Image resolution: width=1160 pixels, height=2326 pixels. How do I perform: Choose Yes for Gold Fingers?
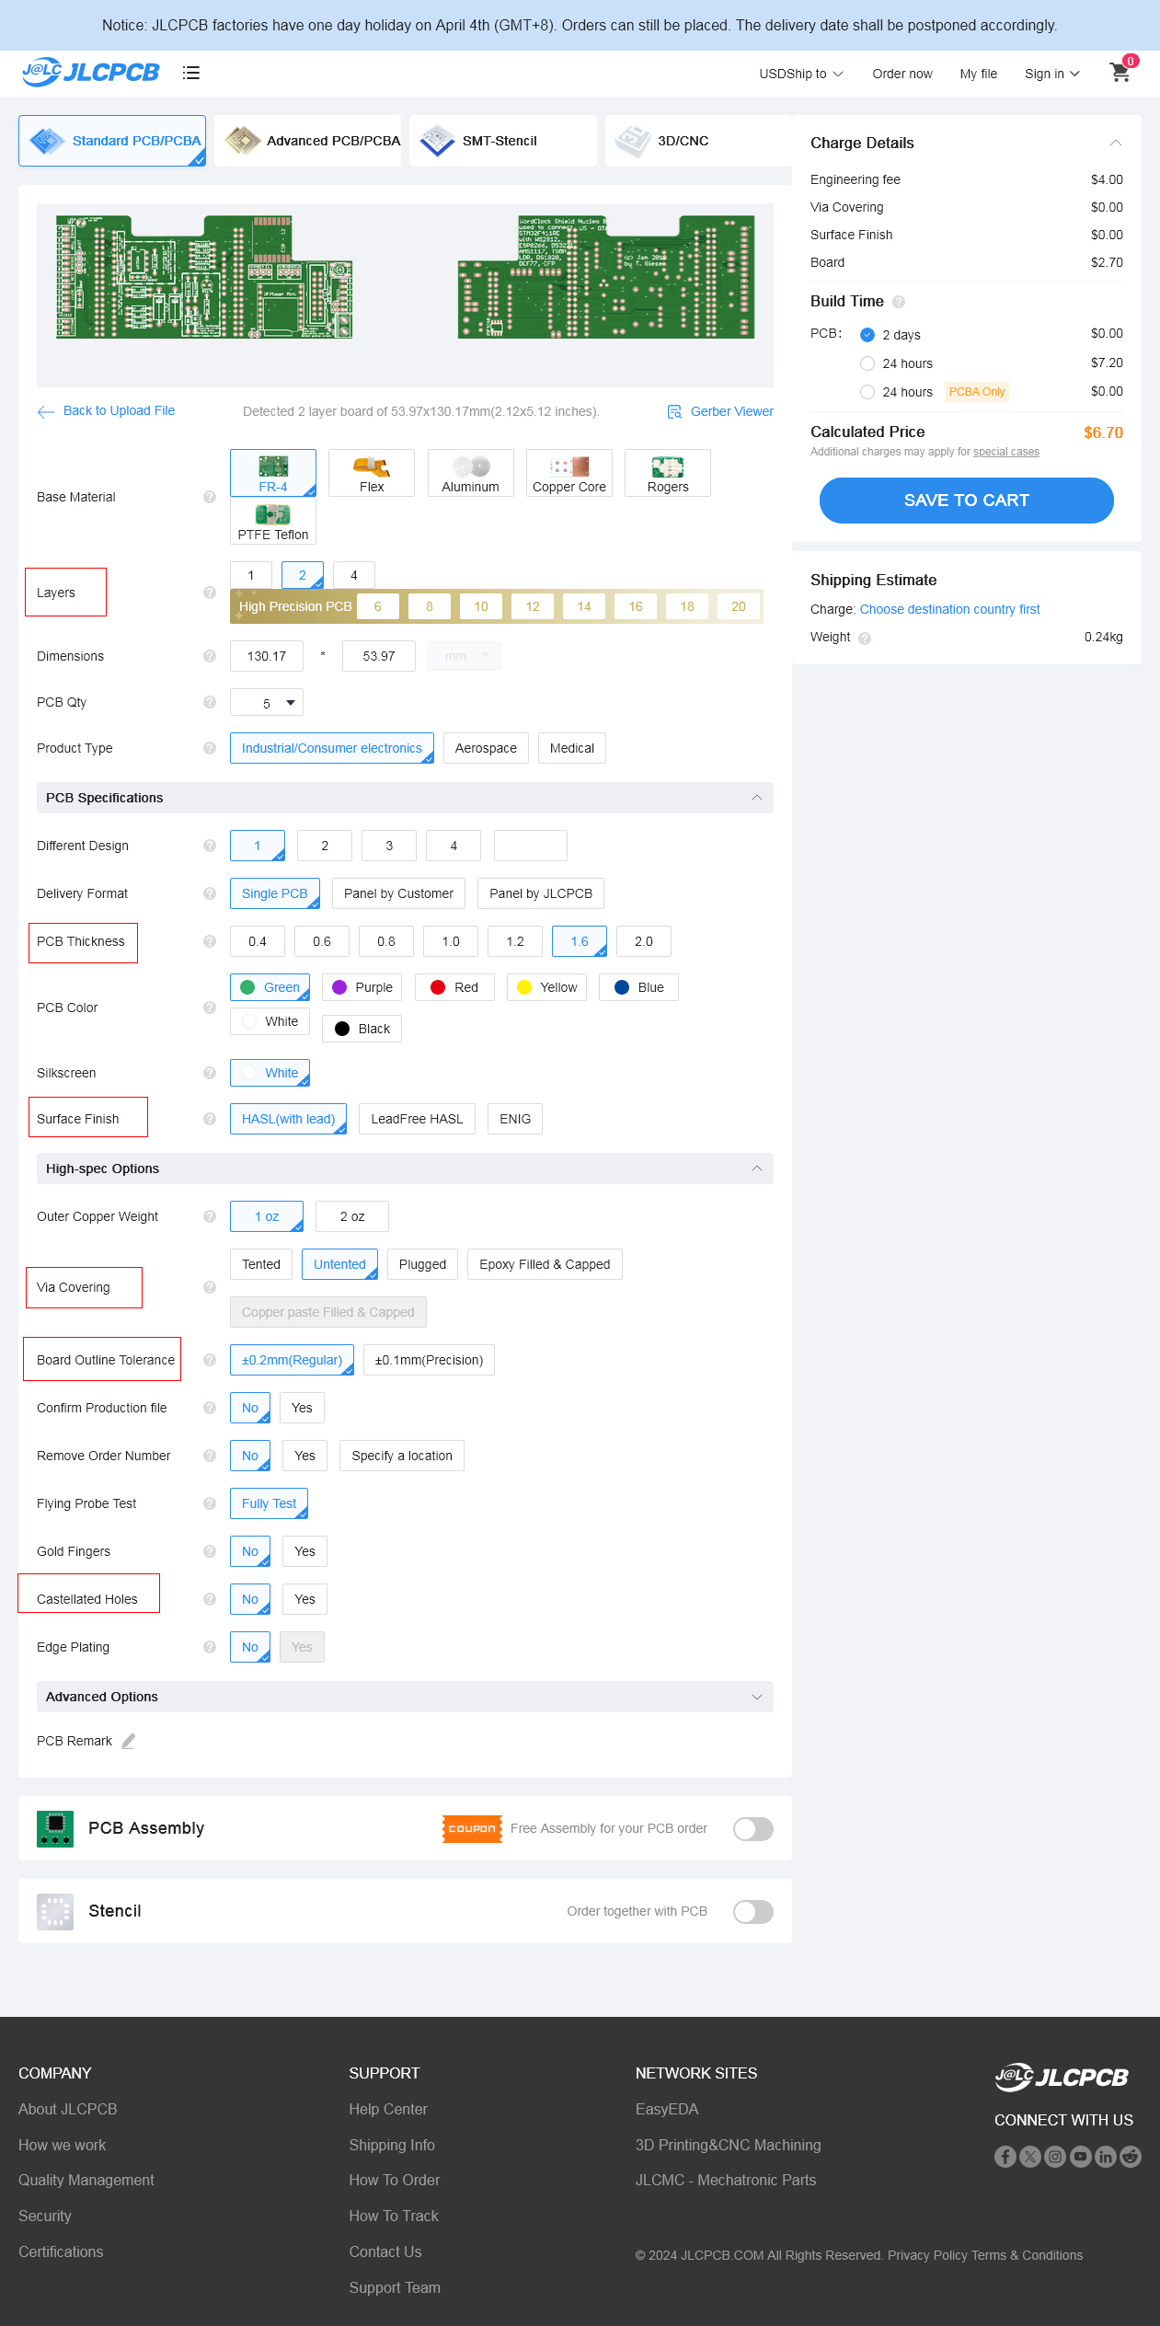pos(304,1551)
